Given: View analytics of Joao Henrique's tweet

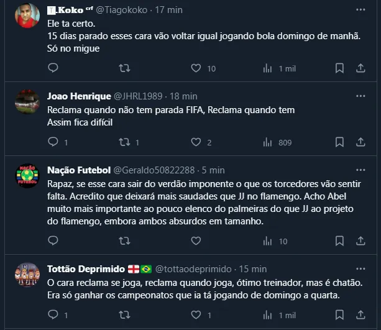Looking at the screenshot, I should point(268,142).
